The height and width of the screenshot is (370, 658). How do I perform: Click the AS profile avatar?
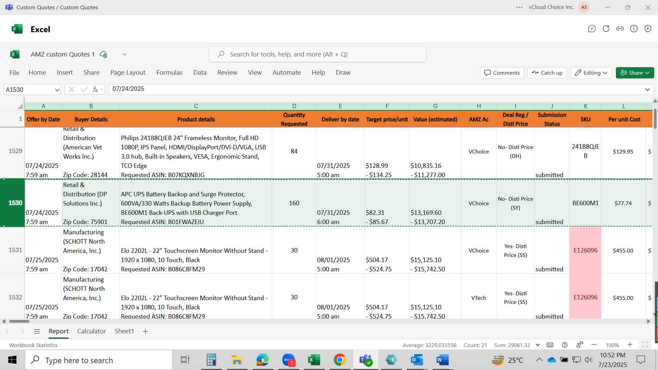[584, 7]
